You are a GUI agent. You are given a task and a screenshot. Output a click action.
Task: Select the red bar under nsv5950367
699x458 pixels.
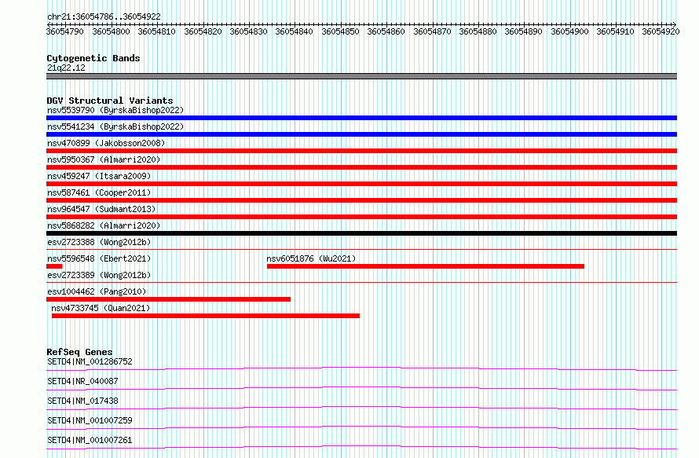pos(361,167)
